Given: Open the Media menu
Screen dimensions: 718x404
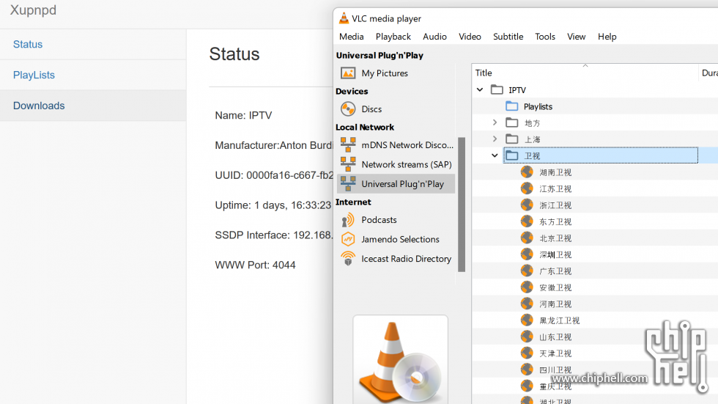Looking at the screenshot, I should pos(351,37).
